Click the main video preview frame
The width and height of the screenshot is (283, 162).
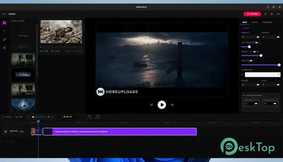pos(162,60)
